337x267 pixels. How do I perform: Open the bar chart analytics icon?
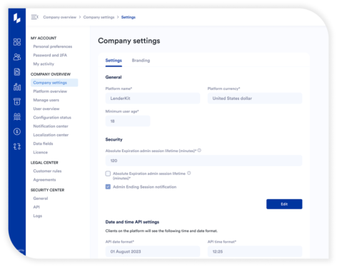(17, 86)
